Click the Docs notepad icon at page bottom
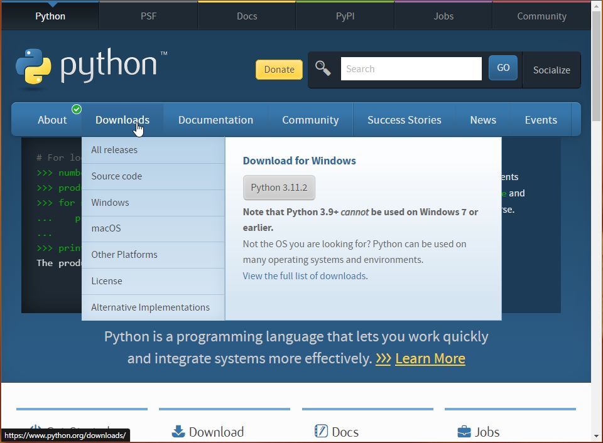 pos(321,431)
